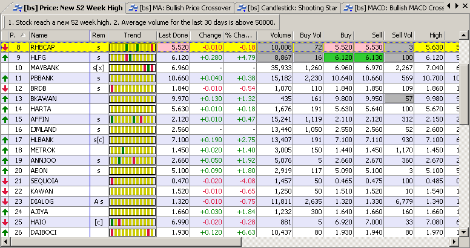Sort by the Sell Vol column header
Viewport: 470px width, 248px height.
(x=399, y=35)
